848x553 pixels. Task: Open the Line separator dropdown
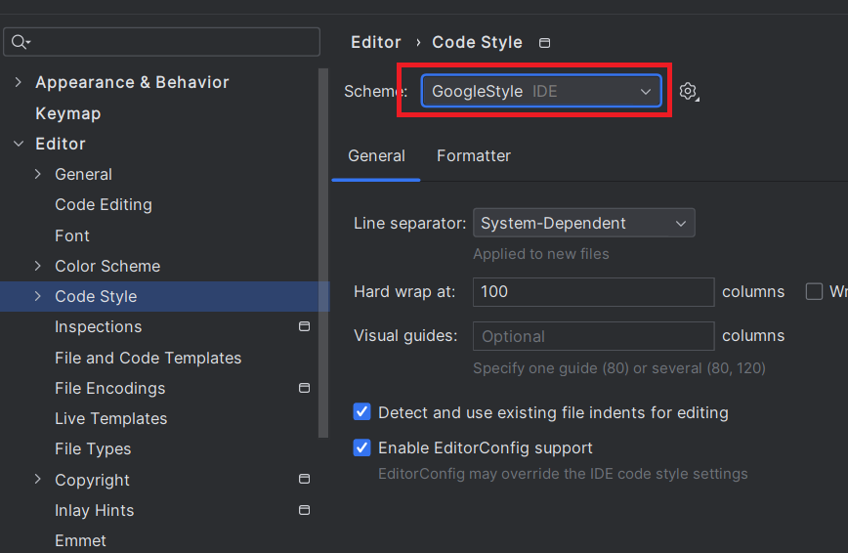(584, 223)
